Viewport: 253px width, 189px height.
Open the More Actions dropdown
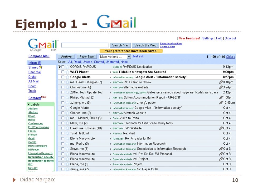click(x=115, y=57)
